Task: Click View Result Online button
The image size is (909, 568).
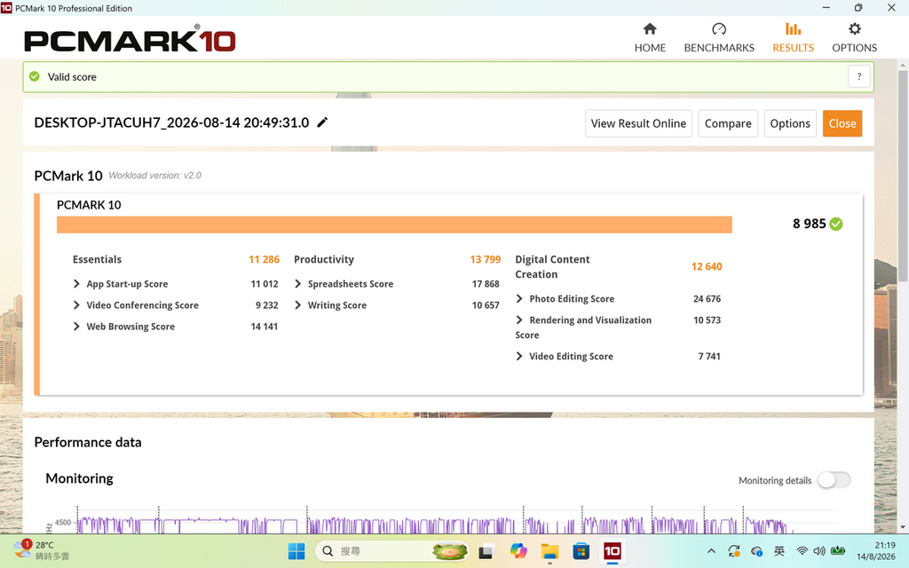Action: tap(638, 123)
